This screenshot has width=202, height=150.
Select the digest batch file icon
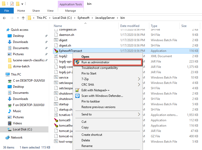coord(56,40)
